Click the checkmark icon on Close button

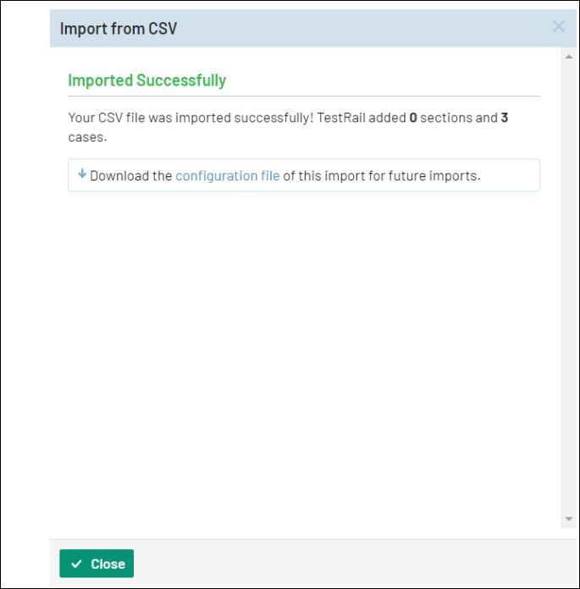tap(76, 564)
